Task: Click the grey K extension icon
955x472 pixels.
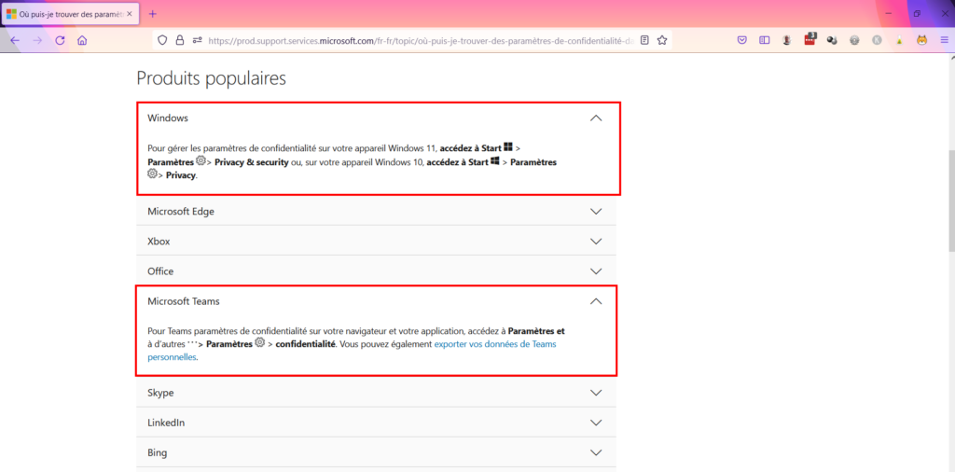Action: 877,41
